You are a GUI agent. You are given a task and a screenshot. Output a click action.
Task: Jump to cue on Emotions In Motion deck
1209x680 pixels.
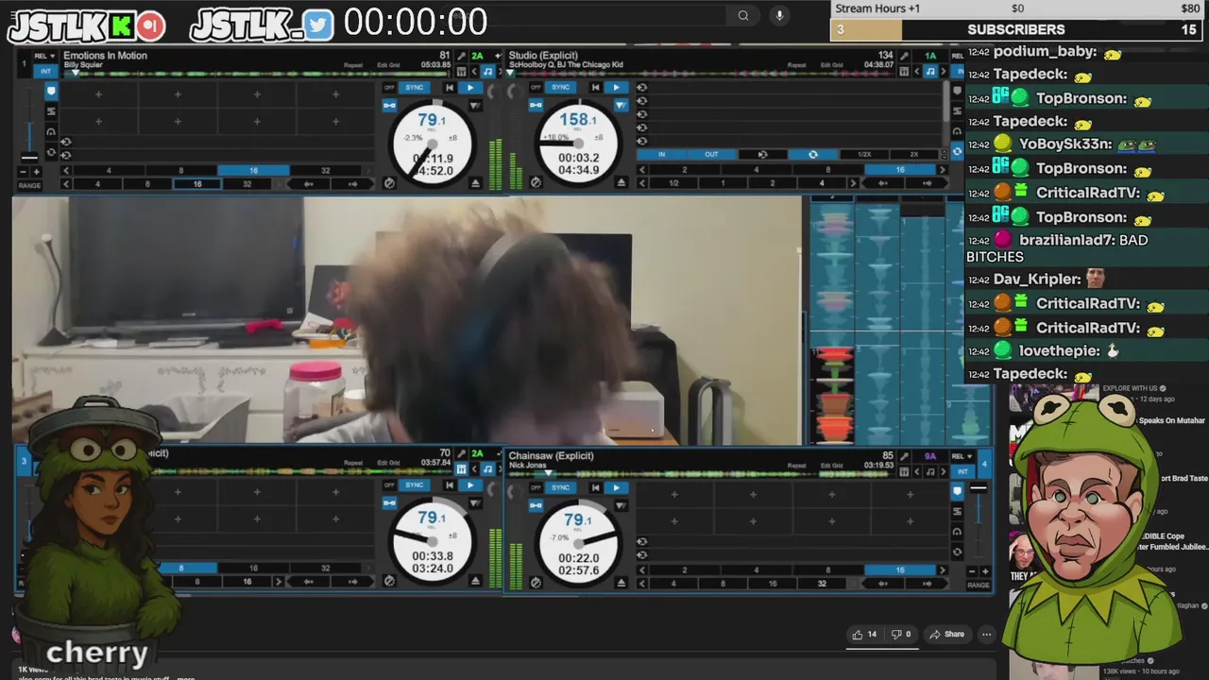(450, 88)
